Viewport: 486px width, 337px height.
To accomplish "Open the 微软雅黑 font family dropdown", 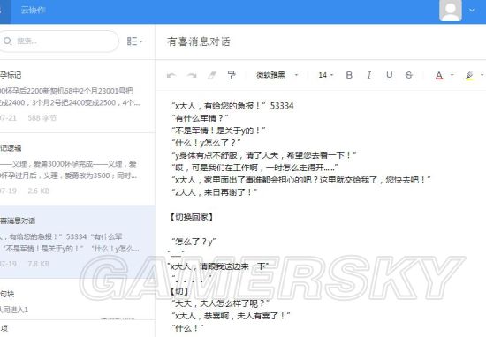I will point(277,75).
